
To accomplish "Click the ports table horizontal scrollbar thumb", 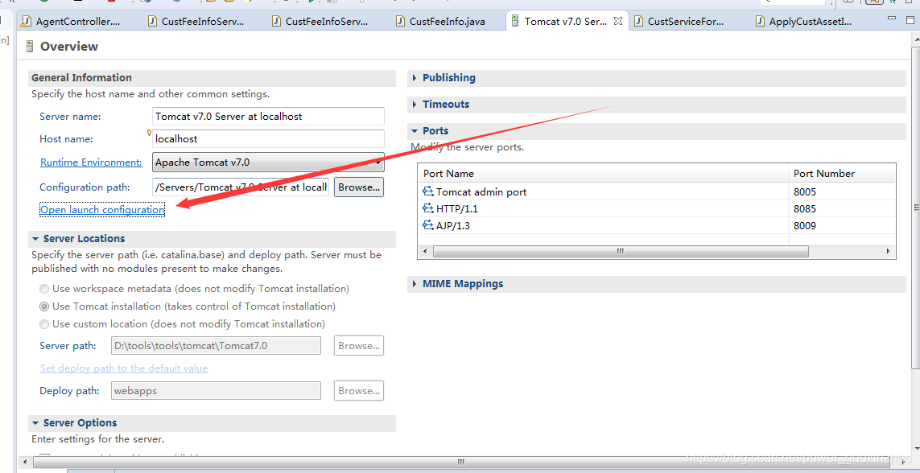I will (621, 252).
